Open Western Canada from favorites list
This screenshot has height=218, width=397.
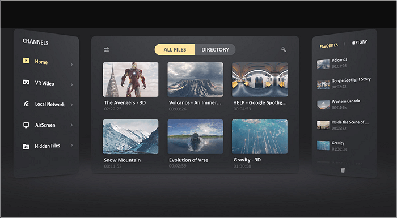[x=343, y=104]
